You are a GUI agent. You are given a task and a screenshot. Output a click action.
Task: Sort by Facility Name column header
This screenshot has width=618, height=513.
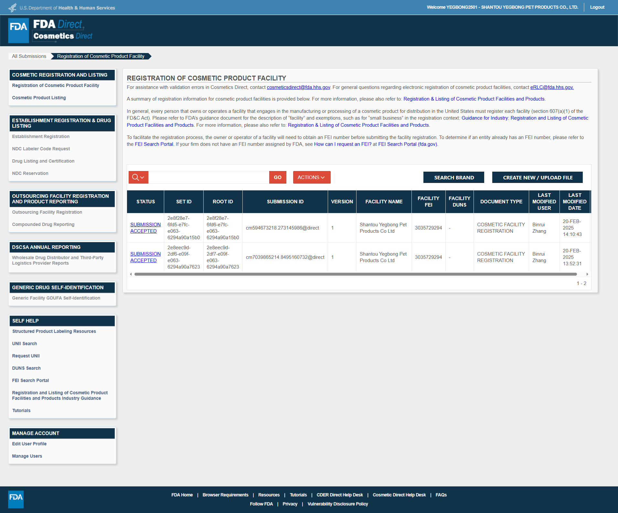[x=384, y=202]
